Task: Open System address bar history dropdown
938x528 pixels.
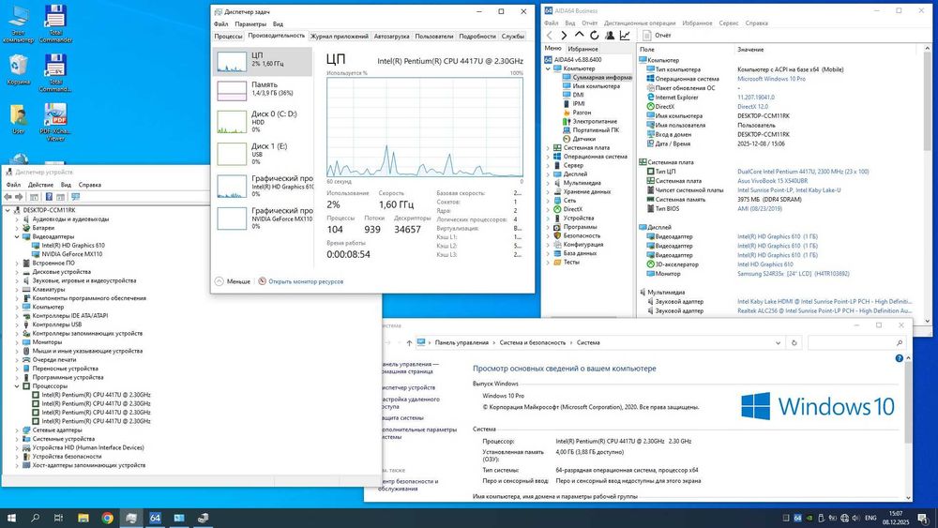Action: [x=778, y=342]
